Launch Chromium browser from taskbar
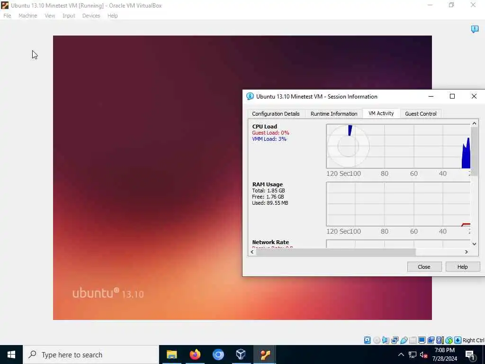485x364 pixels. (218, 355)
